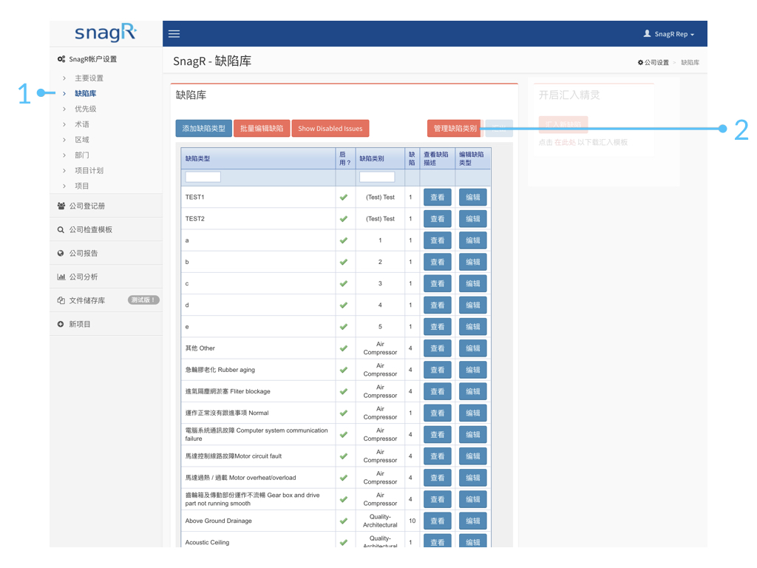
Task: Click the files icon beside 文件储存库
Action: coord(61,300)
